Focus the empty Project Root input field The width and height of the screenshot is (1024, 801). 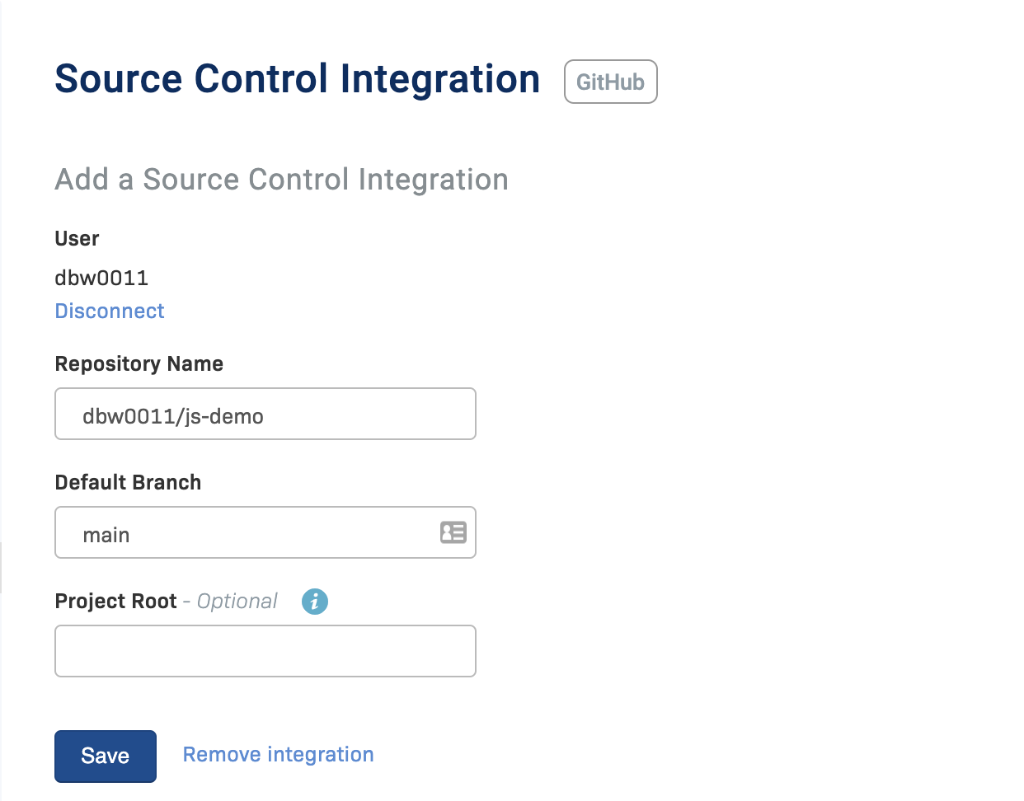click(265, 651)
